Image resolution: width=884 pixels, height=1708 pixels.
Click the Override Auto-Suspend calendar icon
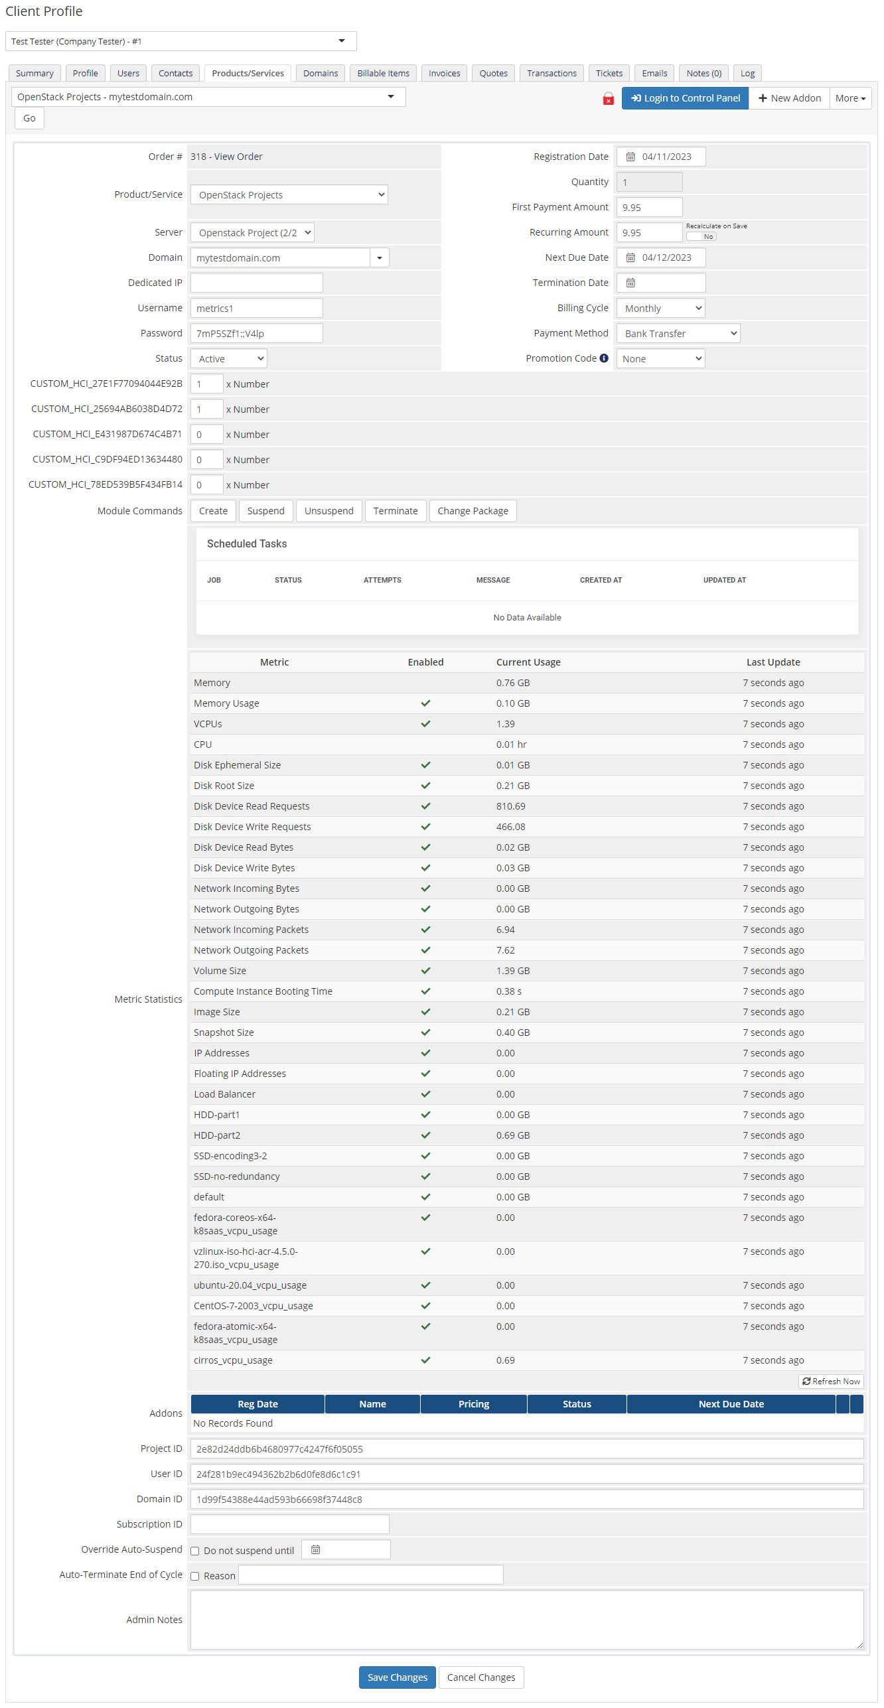point(316,1549)
